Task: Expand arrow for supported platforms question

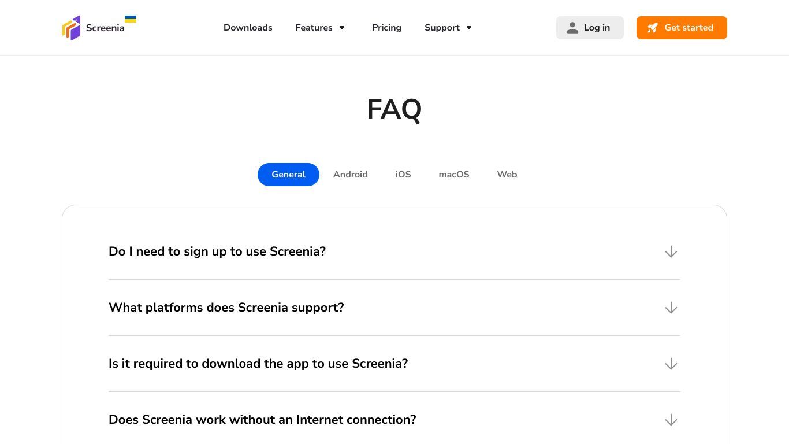Action: click(671, 308)
